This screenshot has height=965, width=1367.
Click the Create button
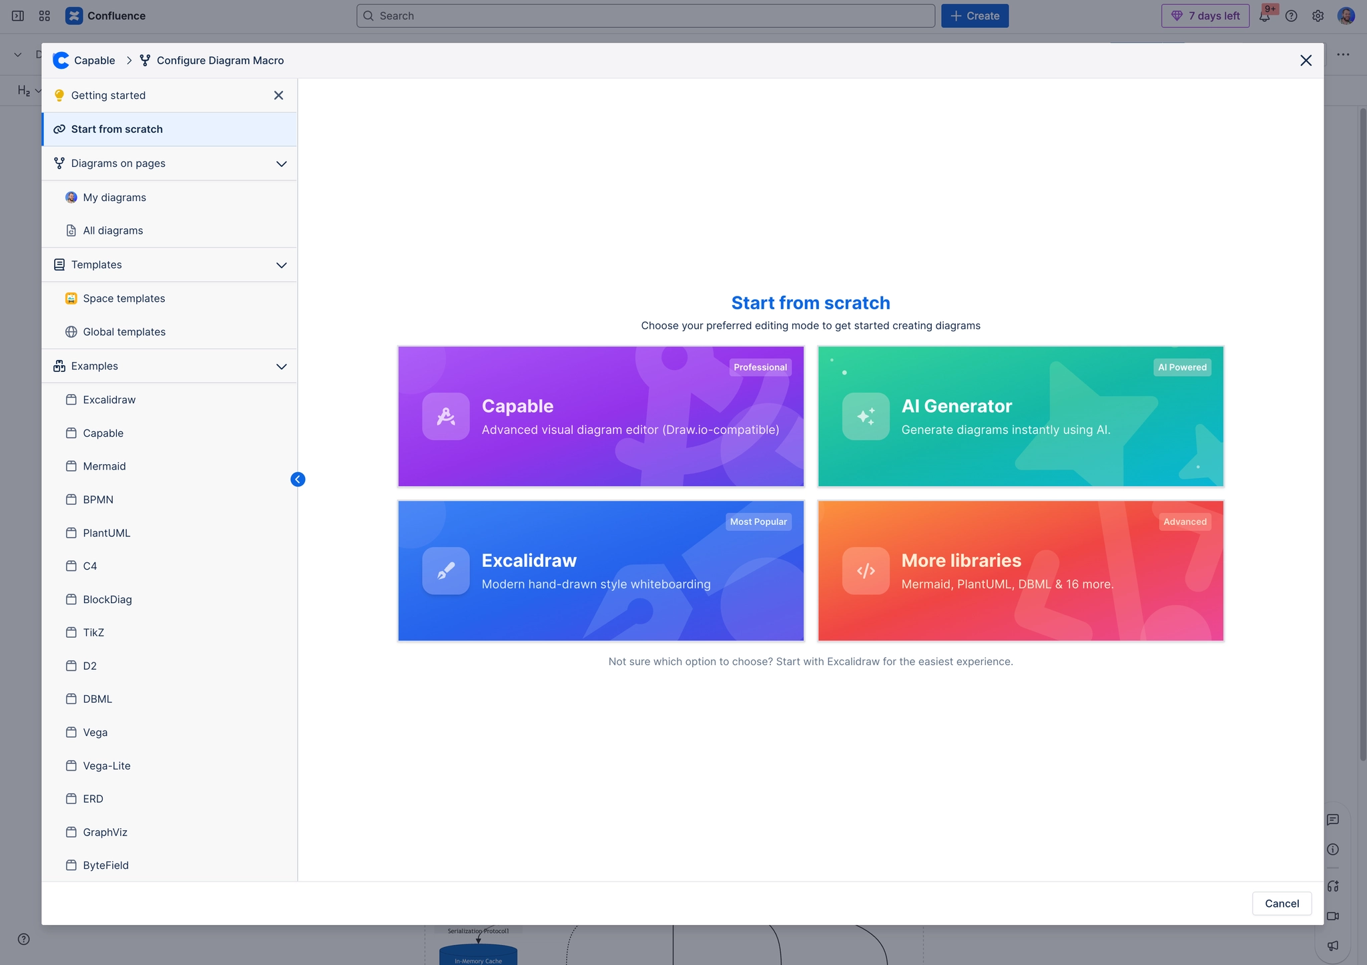tap(975, 16)
